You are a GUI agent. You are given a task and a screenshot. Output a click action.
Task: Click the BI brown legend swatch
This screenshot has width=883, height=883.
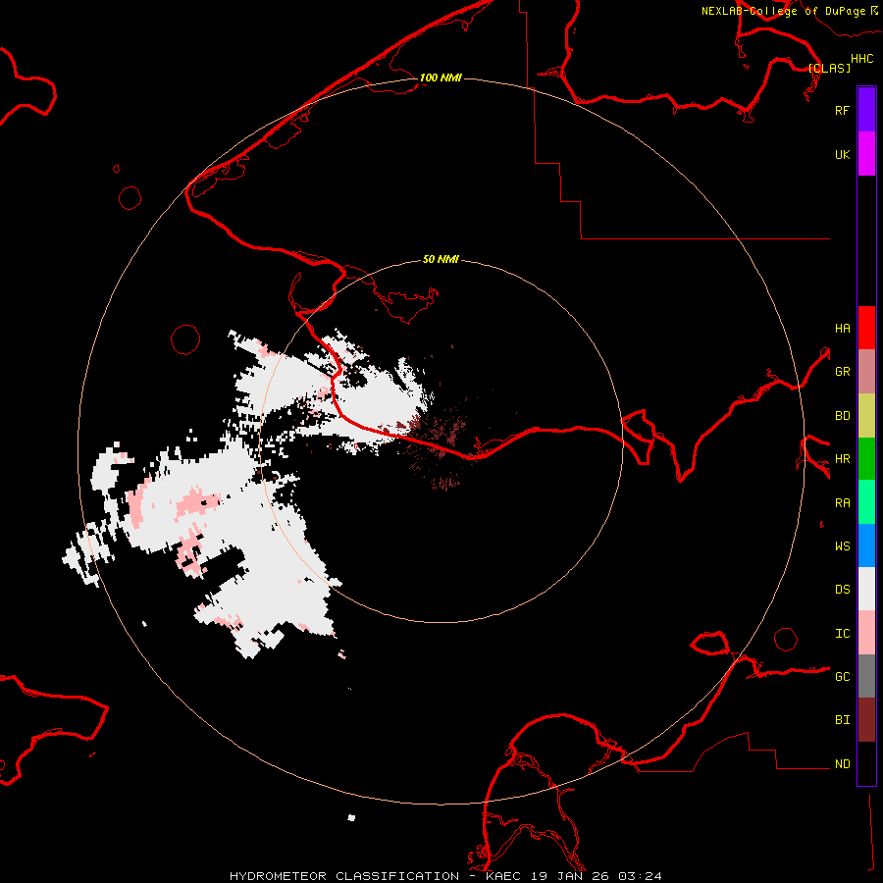(866, 720)
